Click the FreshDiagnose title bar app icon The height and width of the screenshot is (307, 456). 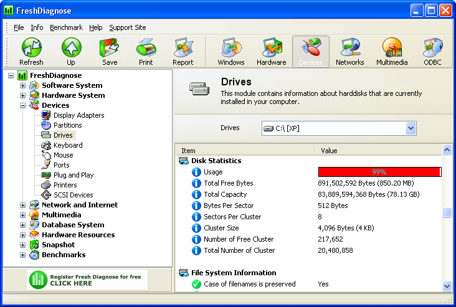pyautogui.click(x=9, y=11)
